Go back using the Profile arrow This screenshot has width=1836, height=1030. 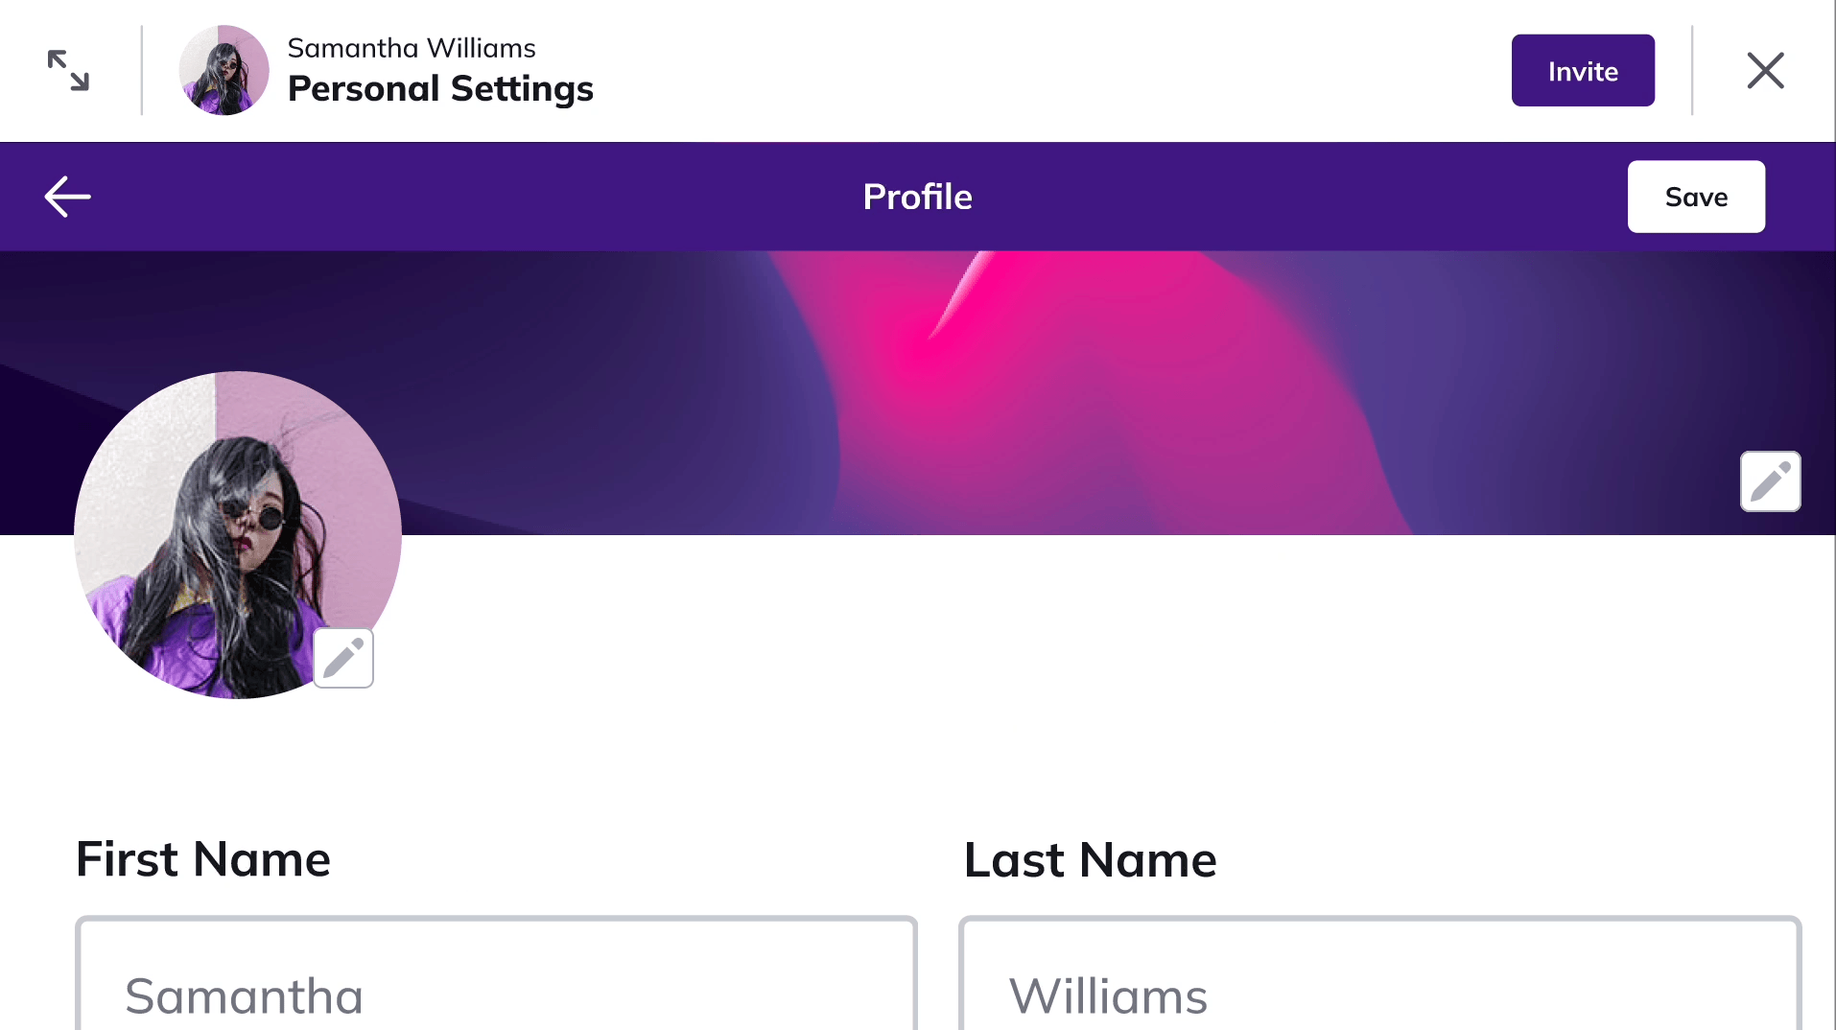point(68,197)
